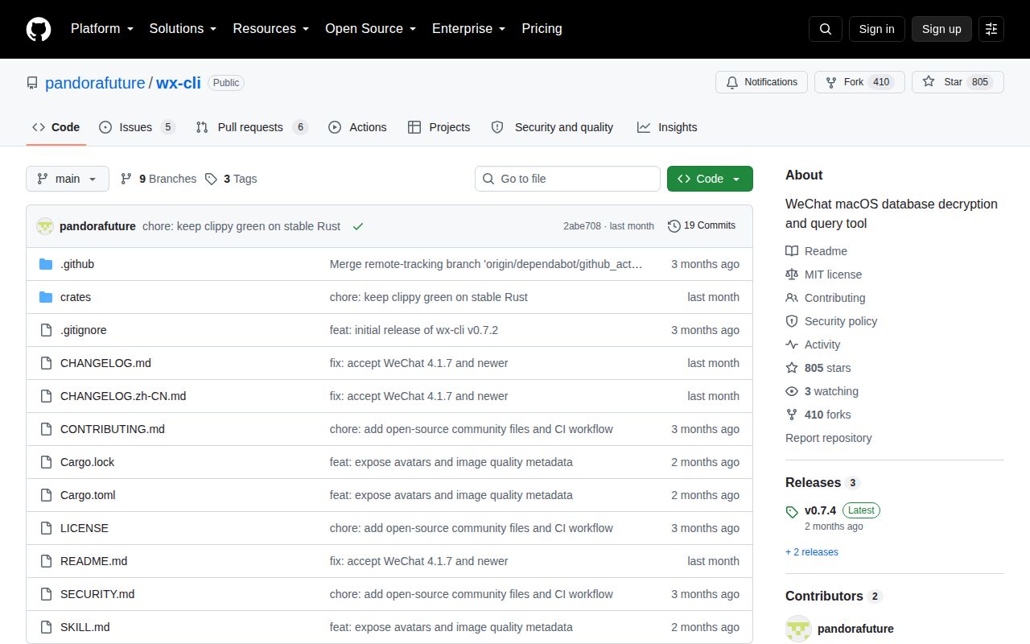The image size is (1030, 644).
Task: View the 3 Tags link
Action: click(x=231, y=179)
